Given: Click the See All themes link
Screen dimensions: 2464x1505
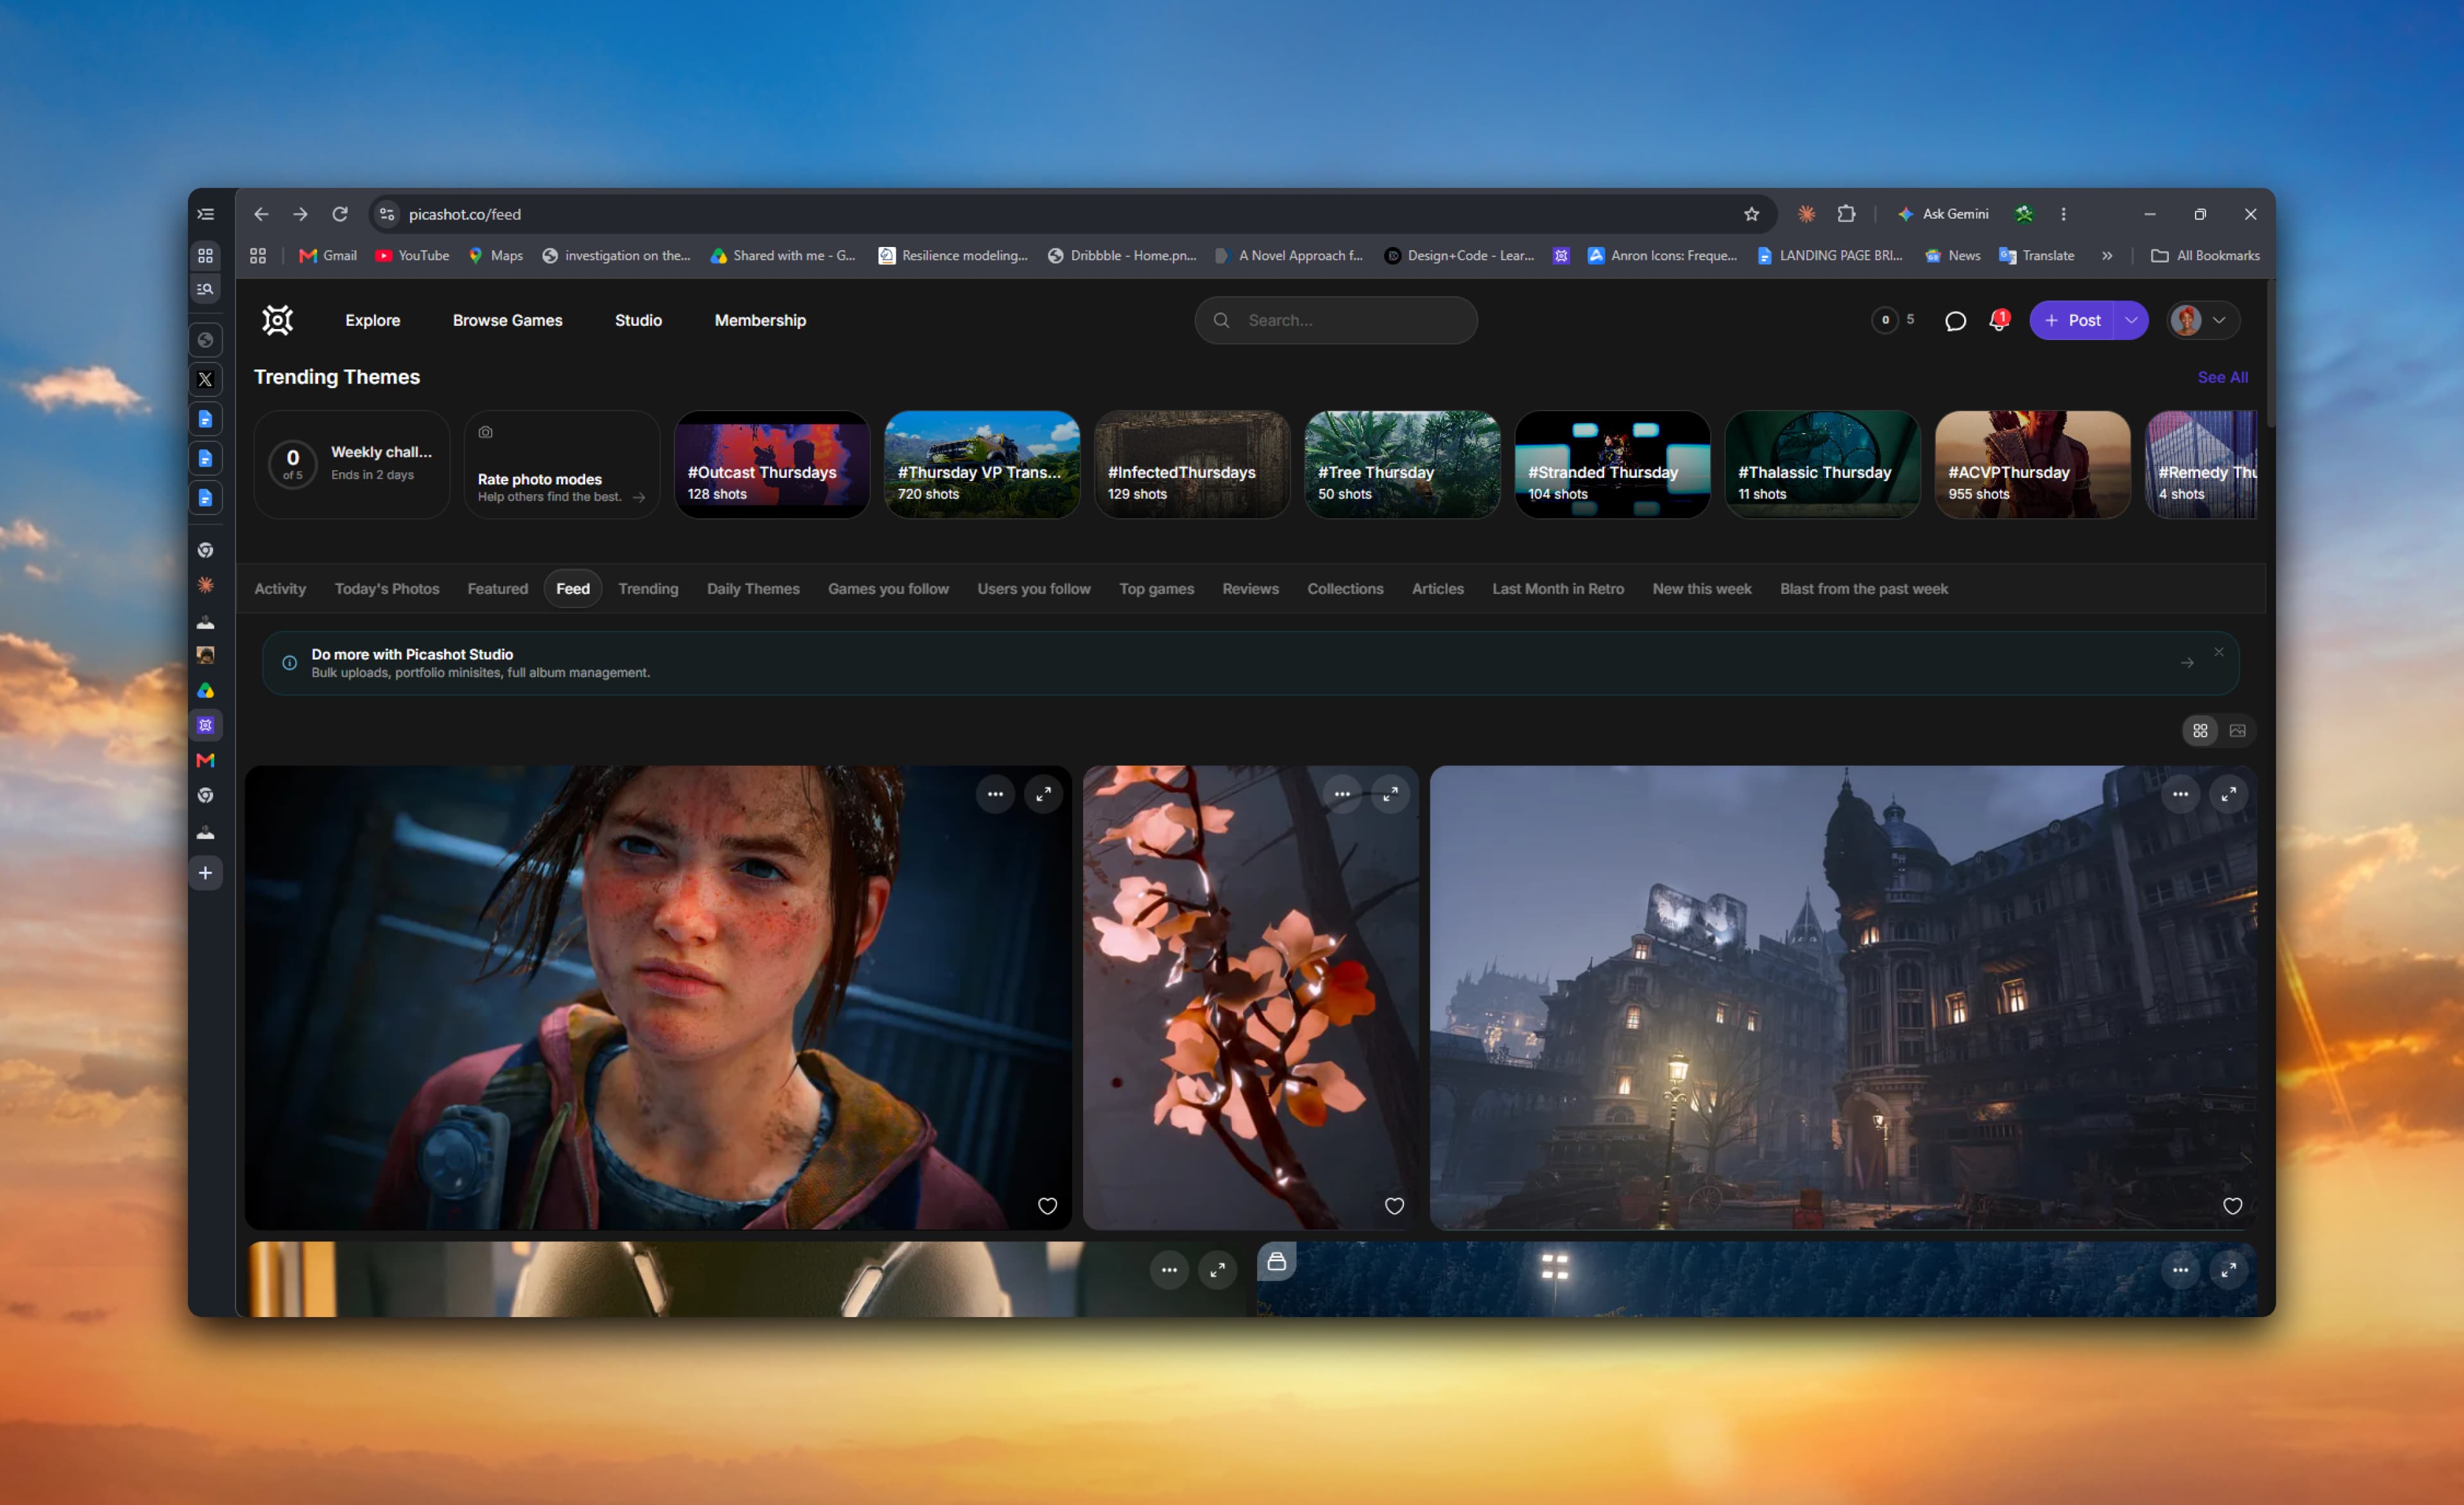Looking at the screenshot, I should [2222, 377].
